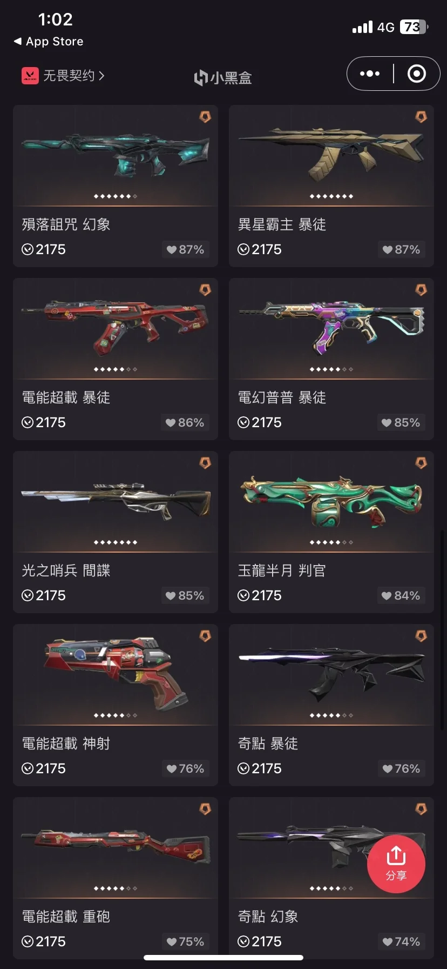
Task: Tap variant dots under 異星霸主 暴徒 image
Action: point(331,196)
